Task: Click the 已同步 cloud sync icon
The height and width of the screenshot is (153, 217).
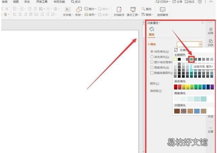Action: [x=157, y=2]
